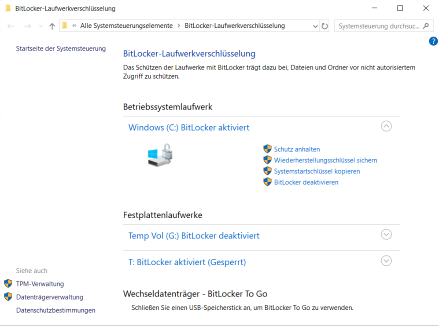
Task: Click the BitLocker-Laufwerkverschlüsselung page title
Action: (x=189, y=53)
